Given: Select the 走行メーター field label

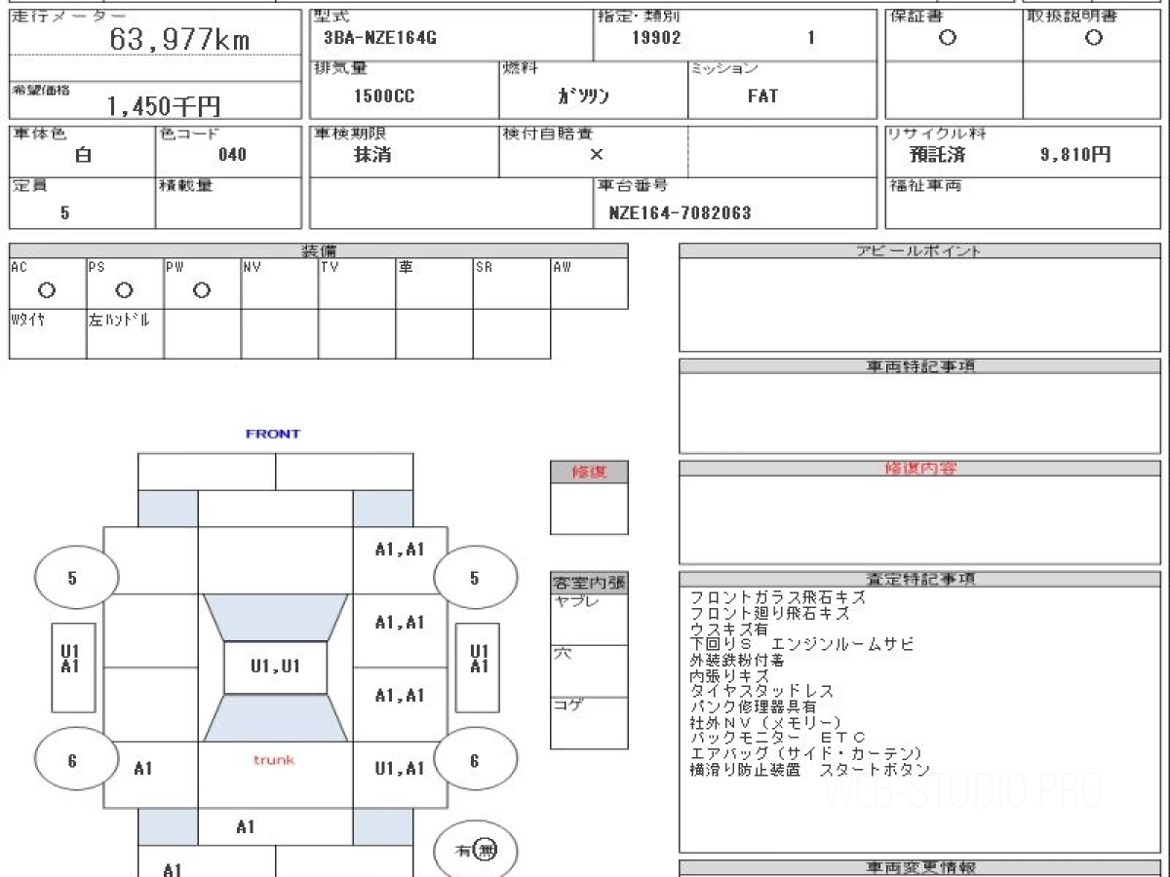Looking at the screenshot, I should pos(68,18).
